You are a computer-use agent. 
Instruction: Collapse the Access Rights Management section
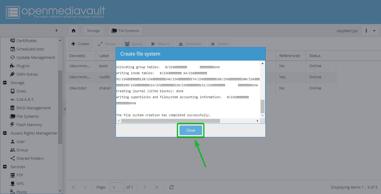(x=5, y=133)
